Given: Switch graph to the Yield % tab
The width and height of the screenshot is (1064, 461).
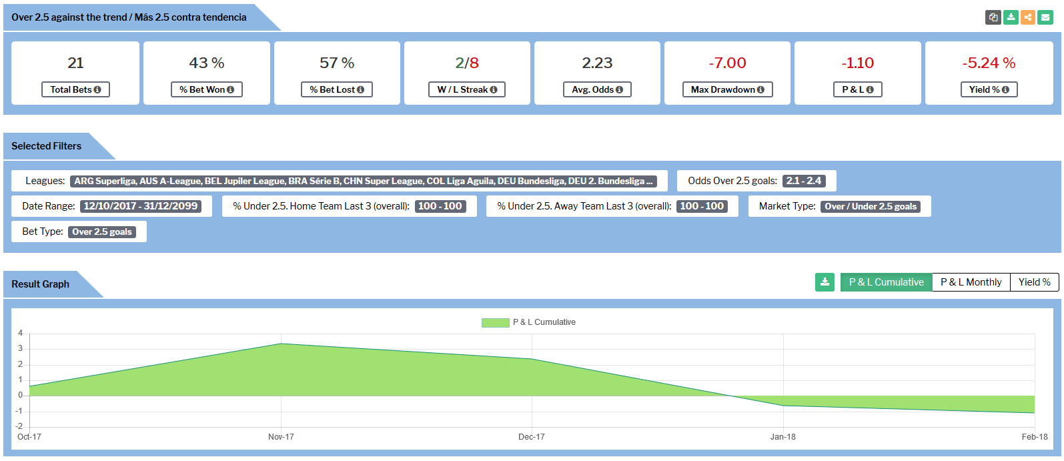Looking at the screenshot, I should click(1034, 282).
